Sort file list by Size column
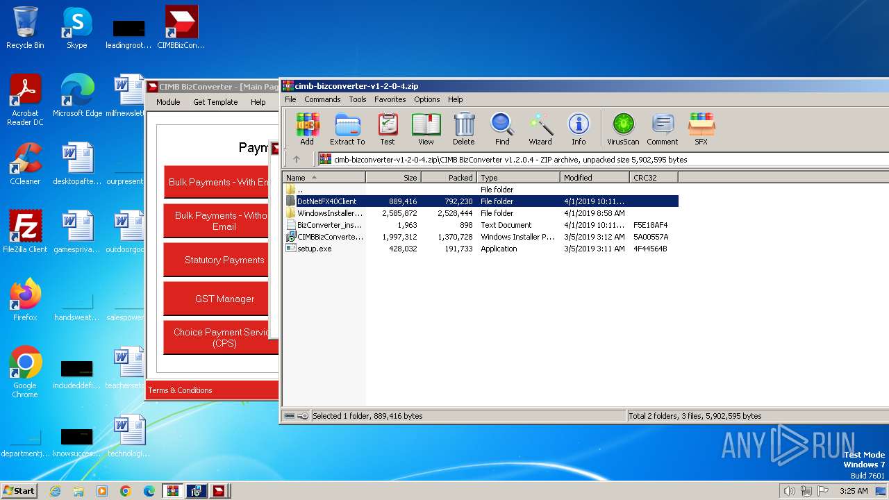Image resolution: width=889 pixels, height=500 pixels. (393, 178)
